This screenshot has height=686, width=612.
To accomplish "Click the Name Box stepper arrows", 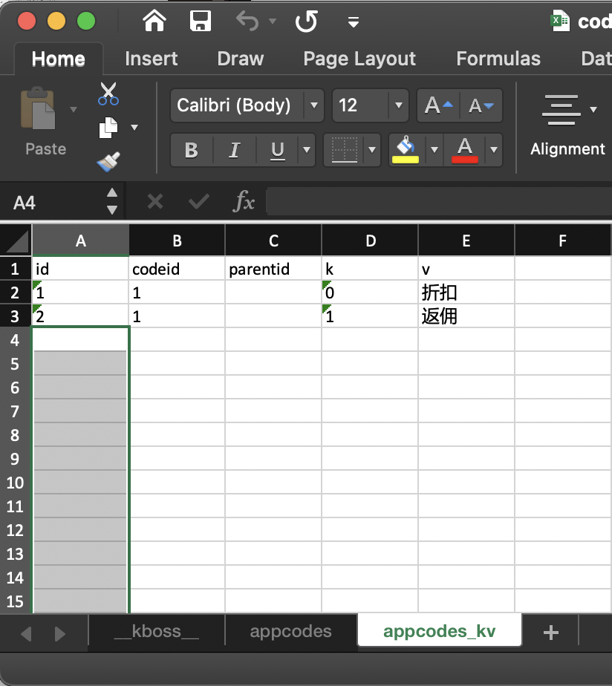I will 112,202.
